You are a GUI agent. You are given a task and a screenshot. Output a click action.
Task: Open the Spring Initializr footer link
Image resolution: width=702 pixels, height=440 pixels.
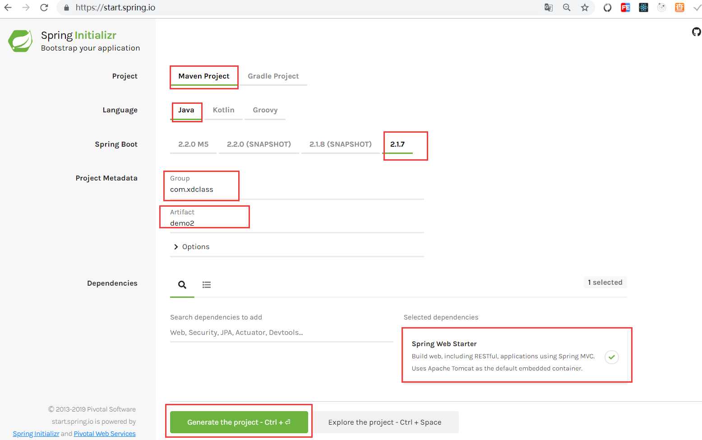point(36,434)
